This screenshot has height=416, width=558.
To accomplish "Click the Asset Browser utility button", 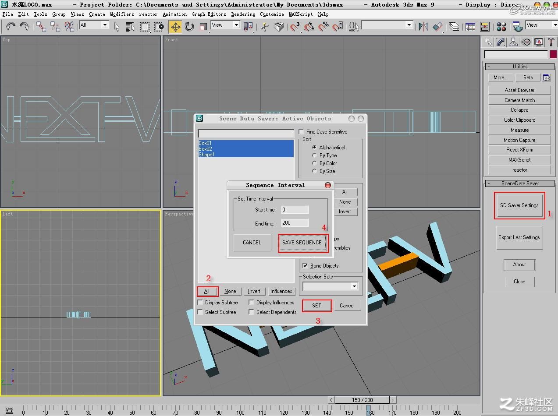I will coord(519,90).
